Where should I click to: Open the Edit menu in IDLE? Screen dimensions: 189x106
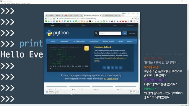[5, 3]
